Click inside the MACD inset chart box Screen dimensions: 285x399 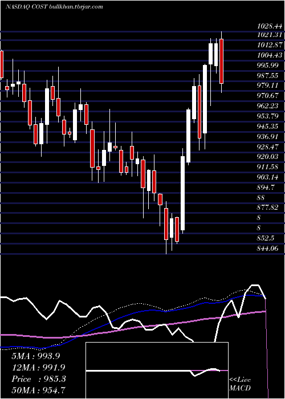157,370
